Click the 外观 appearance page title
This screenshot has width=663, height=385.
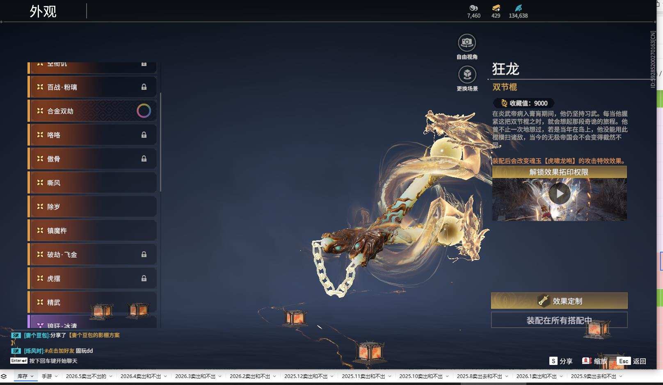click(x=43, y=11)
